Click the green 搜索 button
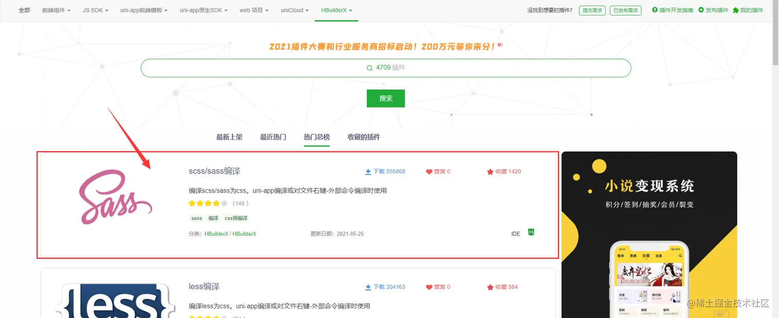Viewport: 779px width, 318px height. tap(385, 98)
